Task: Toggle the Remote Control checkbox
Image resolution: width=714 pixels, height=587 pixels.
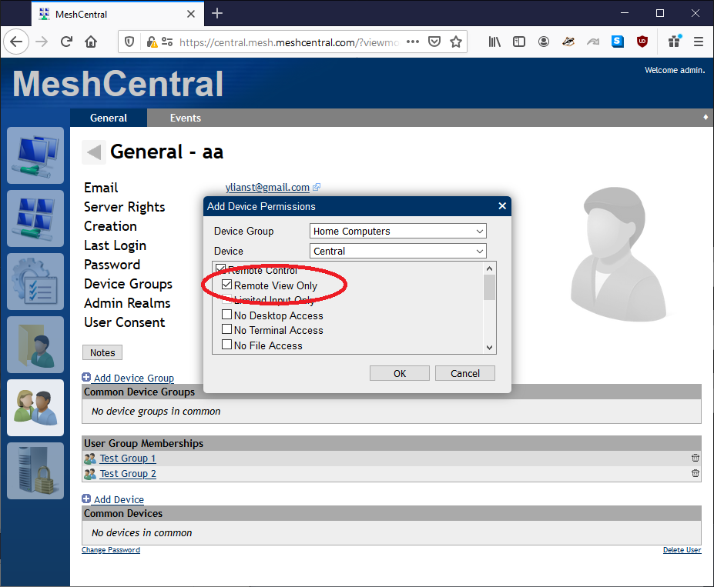Action: [220, 268]
